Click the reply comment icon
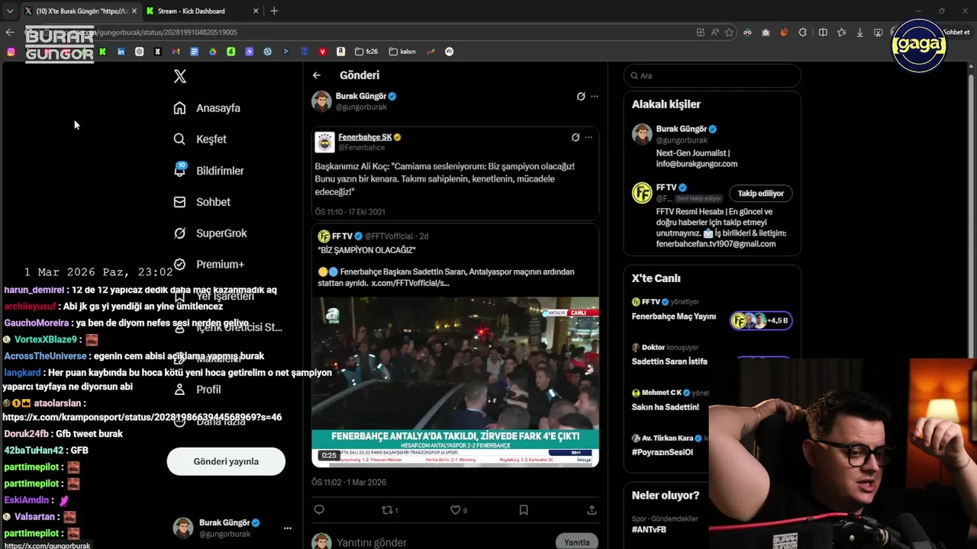Viewport: 977px width, 549px height. pyautogui.click(x=319, y=510)
